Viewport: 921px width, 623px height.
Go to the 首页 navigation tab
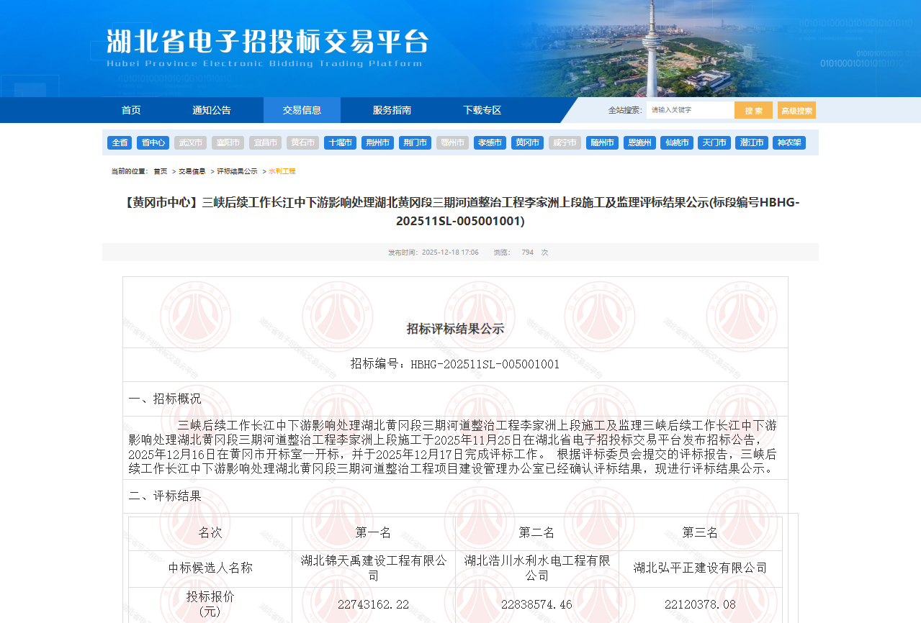tap(131, 109)
